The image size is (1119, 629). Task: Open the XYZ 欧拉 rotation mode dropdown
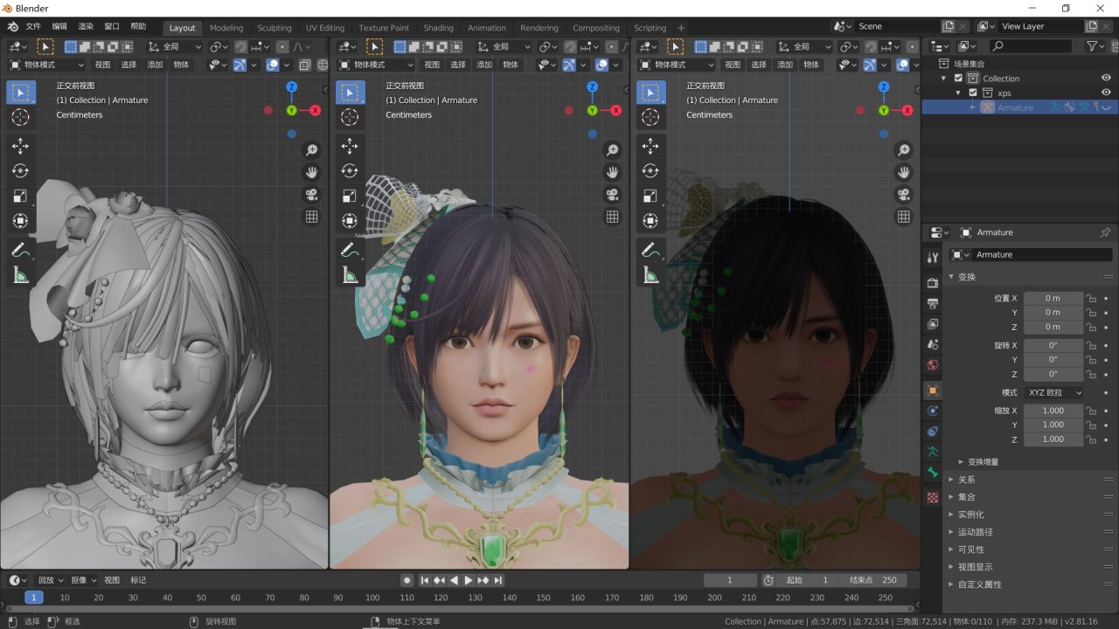click(1053, 393)
